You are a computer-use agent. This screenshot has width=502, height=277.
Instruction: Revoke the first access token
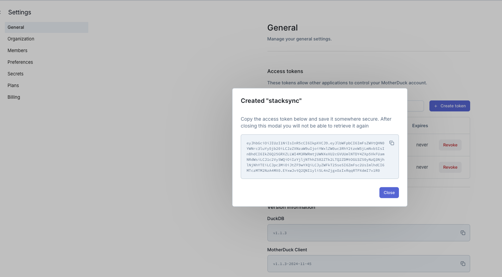[x=450, y=145]
